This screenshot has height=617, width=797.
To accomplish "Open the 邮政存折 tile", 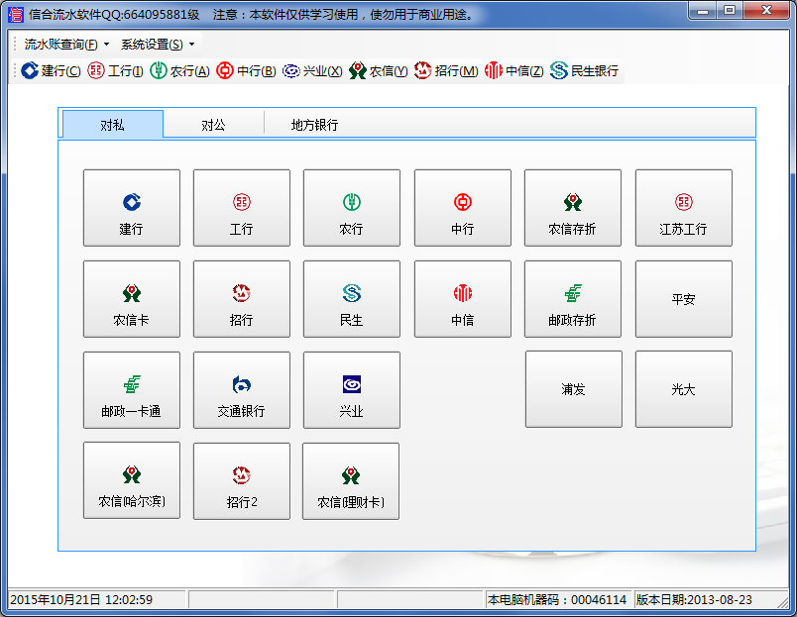I will 573,299.
